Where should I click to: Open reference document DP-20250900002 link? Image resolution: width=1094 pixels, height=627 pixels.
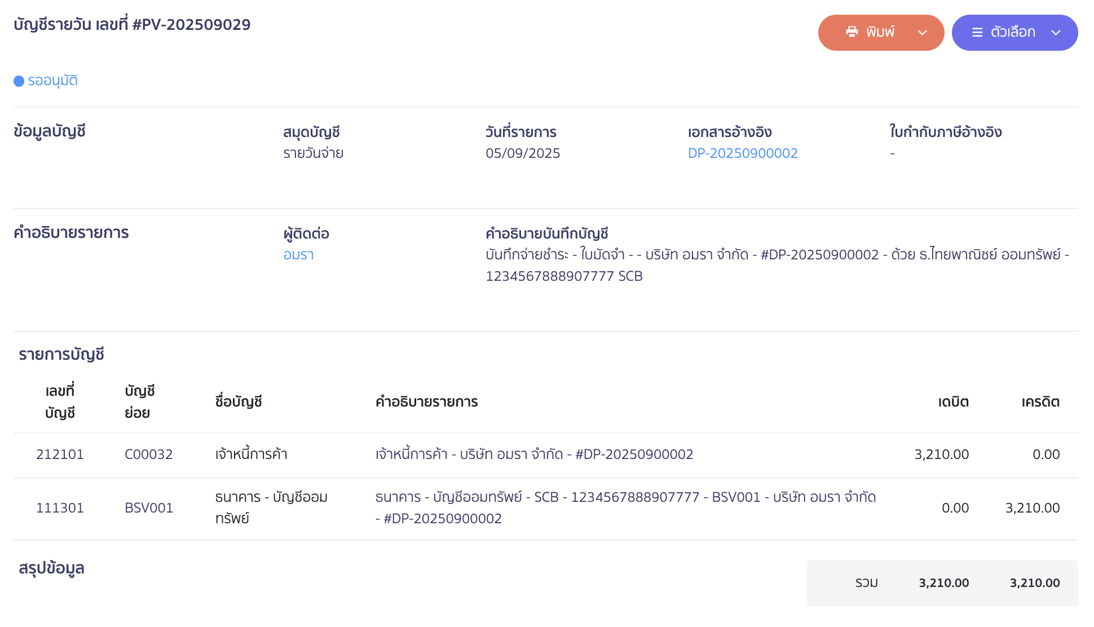point(743,153)
